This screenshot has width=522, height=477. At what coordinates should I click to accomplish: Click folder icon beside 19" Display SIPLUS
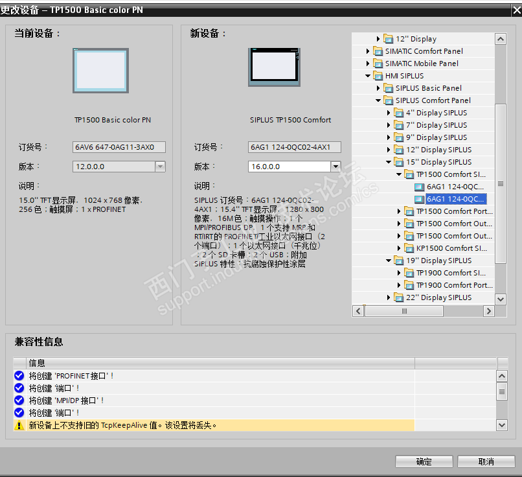point(398,261)
